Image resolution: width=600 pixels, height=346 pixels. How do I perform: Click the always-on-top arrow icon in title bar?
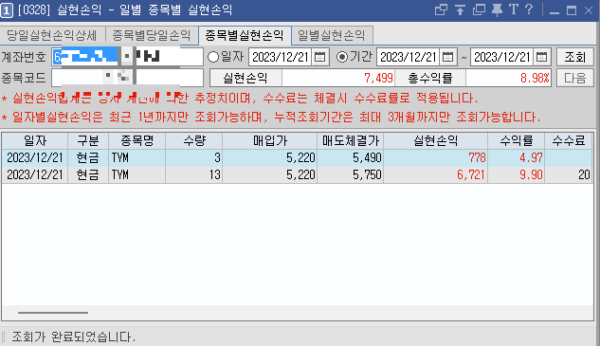click(x=460, y=9)
